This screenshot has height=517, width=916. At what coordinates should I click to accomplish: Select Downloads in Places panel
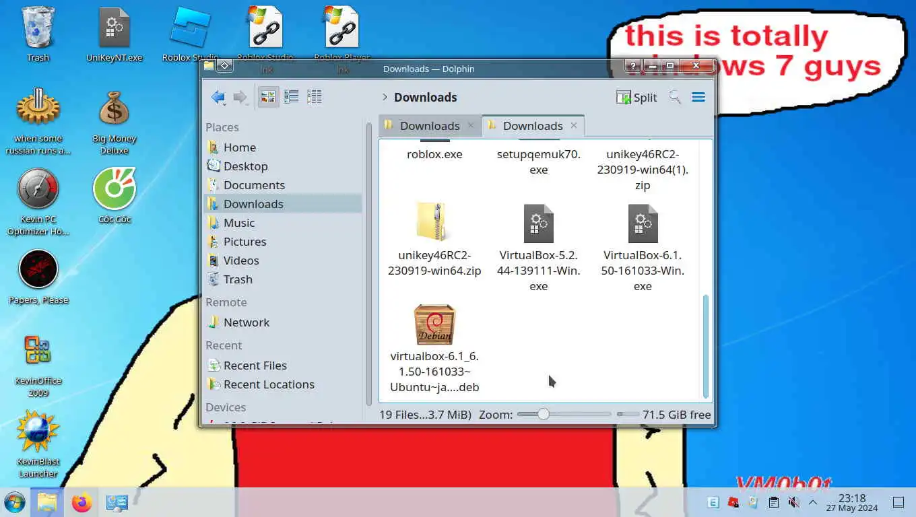click(x=284, y=204)
